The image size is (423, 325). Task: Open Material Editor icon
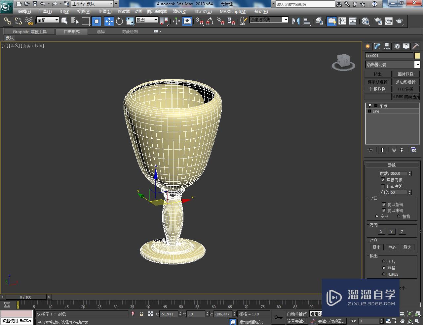(x=365, y=21)
